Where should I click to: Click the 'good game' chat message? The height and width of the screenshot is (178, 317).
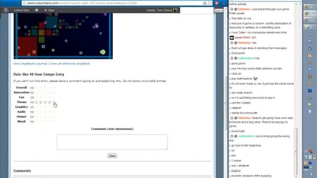point(238,63)
